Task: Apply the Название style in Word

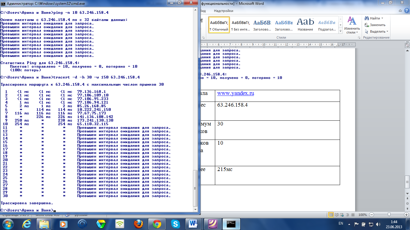Action: [x=305, y=25]
